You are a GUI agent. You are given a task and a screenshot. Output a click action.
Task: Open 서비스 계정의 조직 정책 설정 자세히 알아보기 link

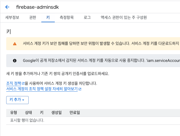[x=42, y=89]
